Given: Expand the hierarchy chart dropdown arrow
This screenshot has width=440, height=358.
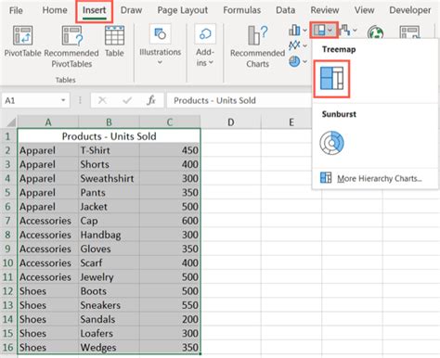Looking at the screenshot, I should [x=330, y=31].
